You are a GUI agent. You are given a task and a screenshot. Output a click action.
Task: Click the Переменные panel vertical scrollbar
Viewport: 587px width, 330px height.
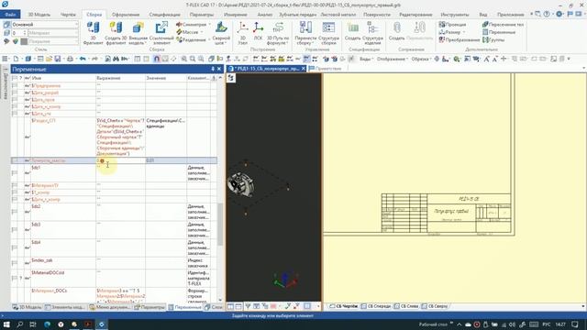point(220,225)
